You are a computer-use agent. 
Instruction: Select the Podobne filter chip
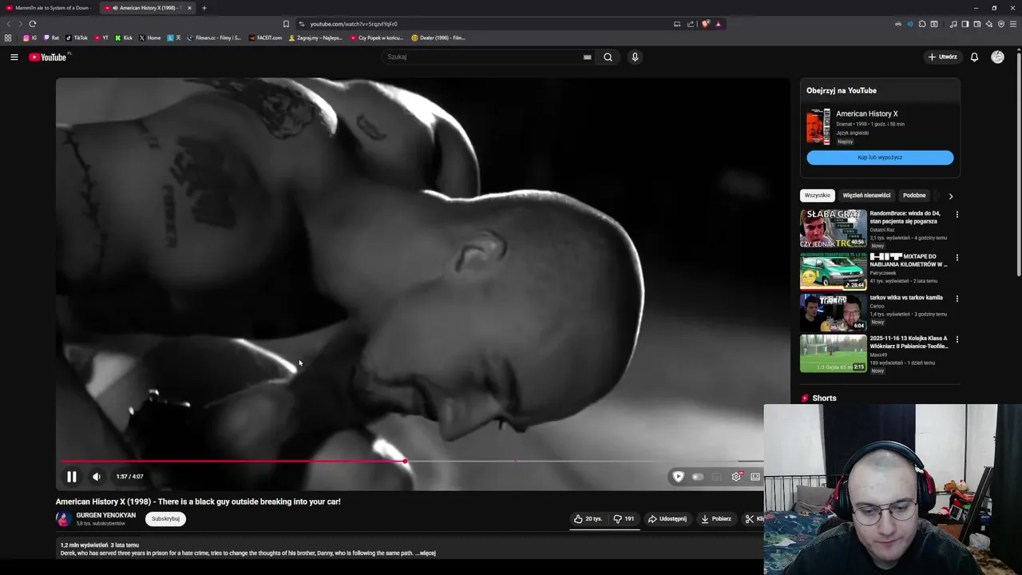pyautogui.click(x=914, y=196)
